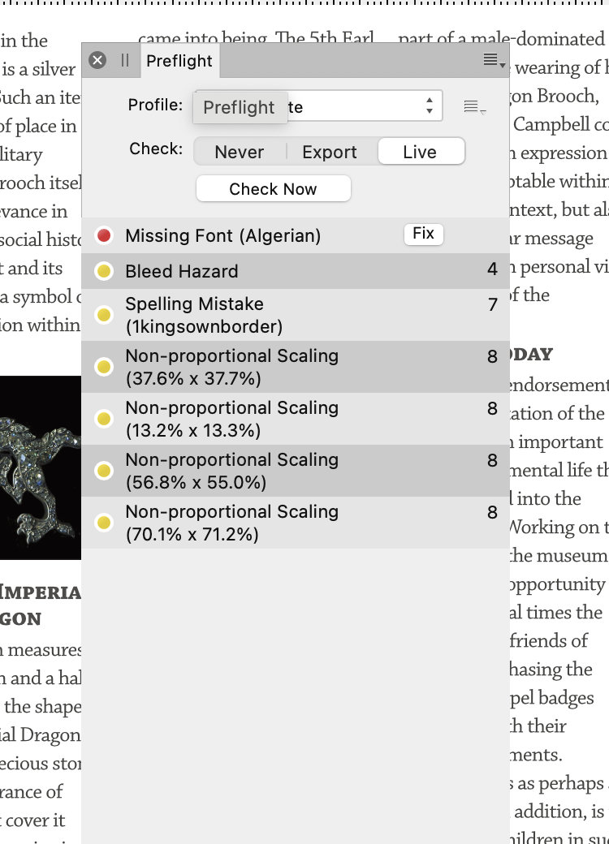Select the Preflight tab
This screenshot has height=844, width=609.
pyautogui.click(x=179, y=59)
